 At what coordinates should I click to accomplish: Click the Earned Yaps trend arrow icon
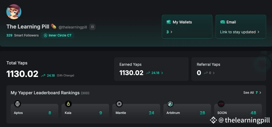tap(148, 73)
